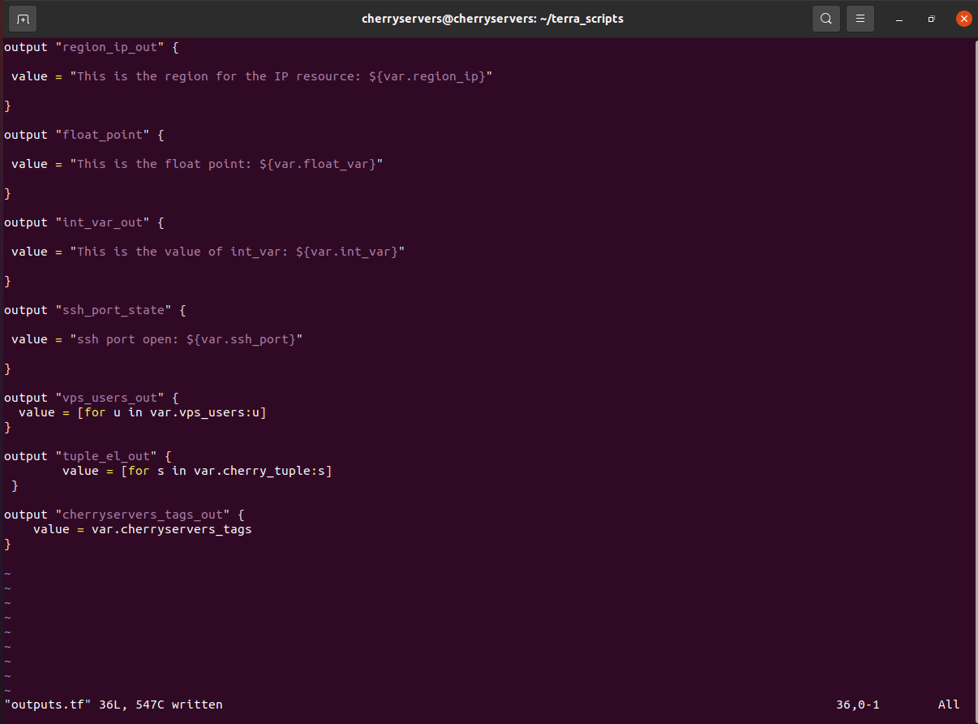This screenshot has height=724, width=978.
Task: Select the terminal window title text
Action: (x=491, y=19)
